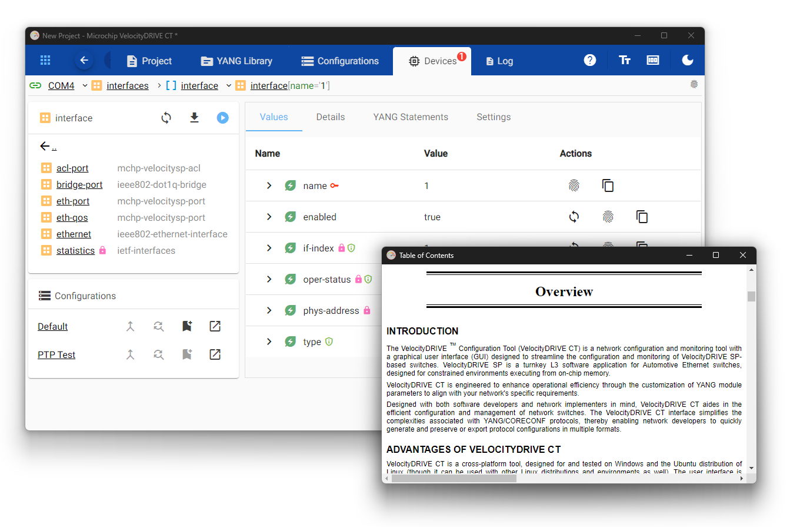Click the back arrow navigation button
Image resolution: width=790 pixels, height=527 pixels.
[84, 61]
